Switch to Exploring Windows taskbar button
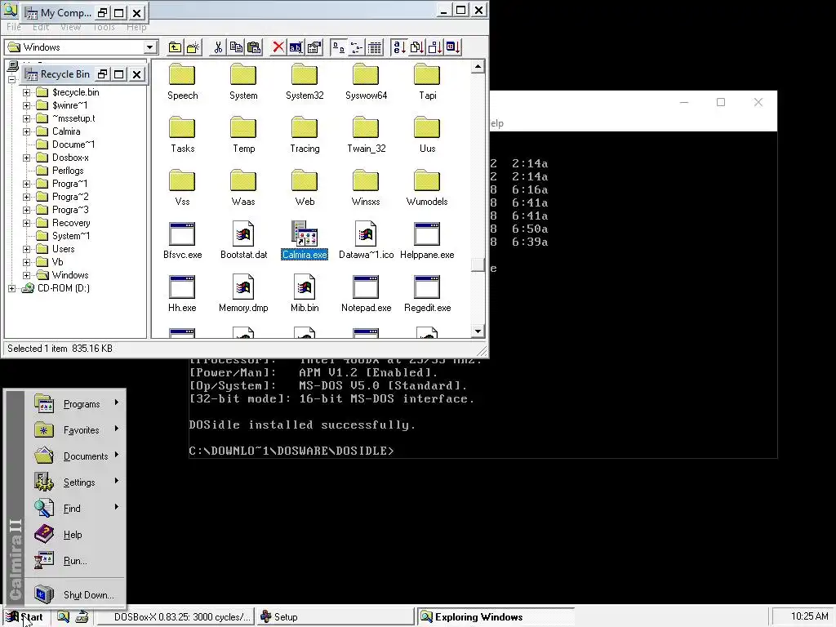 (x=496, y=617)
